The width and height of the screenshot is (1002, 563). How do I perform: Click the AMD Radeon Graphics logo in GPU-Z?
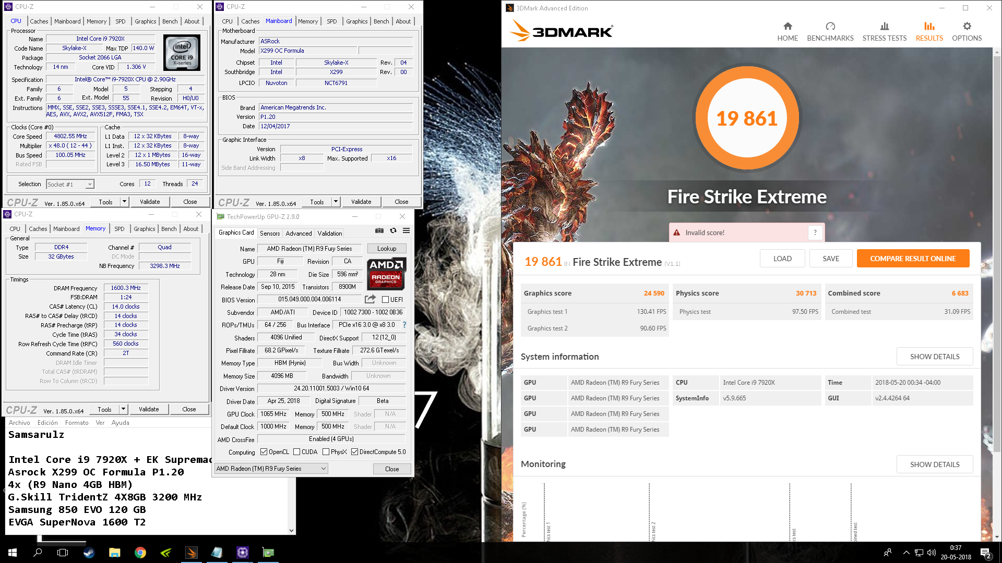tap(386, 273)
